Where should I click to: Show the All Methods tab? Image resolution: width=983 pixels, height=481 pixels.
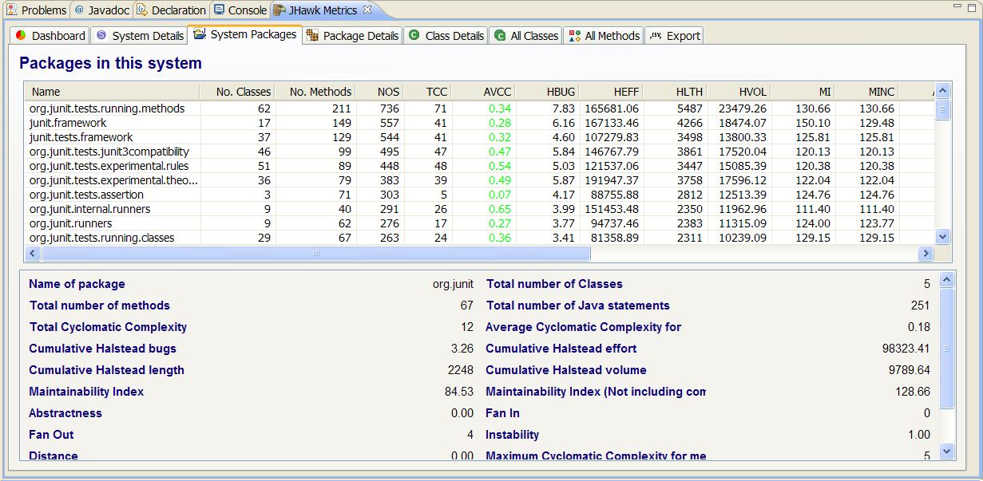604,36
